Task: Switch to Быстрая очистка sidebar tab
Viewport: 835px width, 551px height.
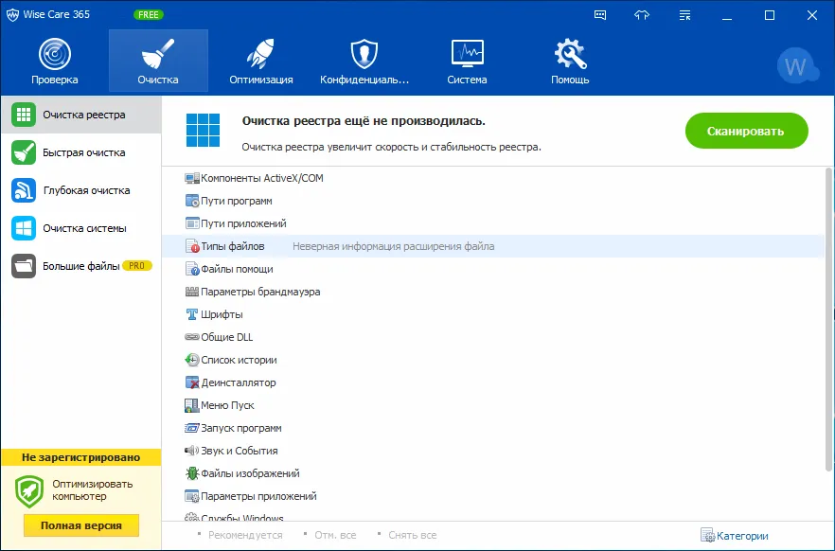Action: click(x=81, y=152)
